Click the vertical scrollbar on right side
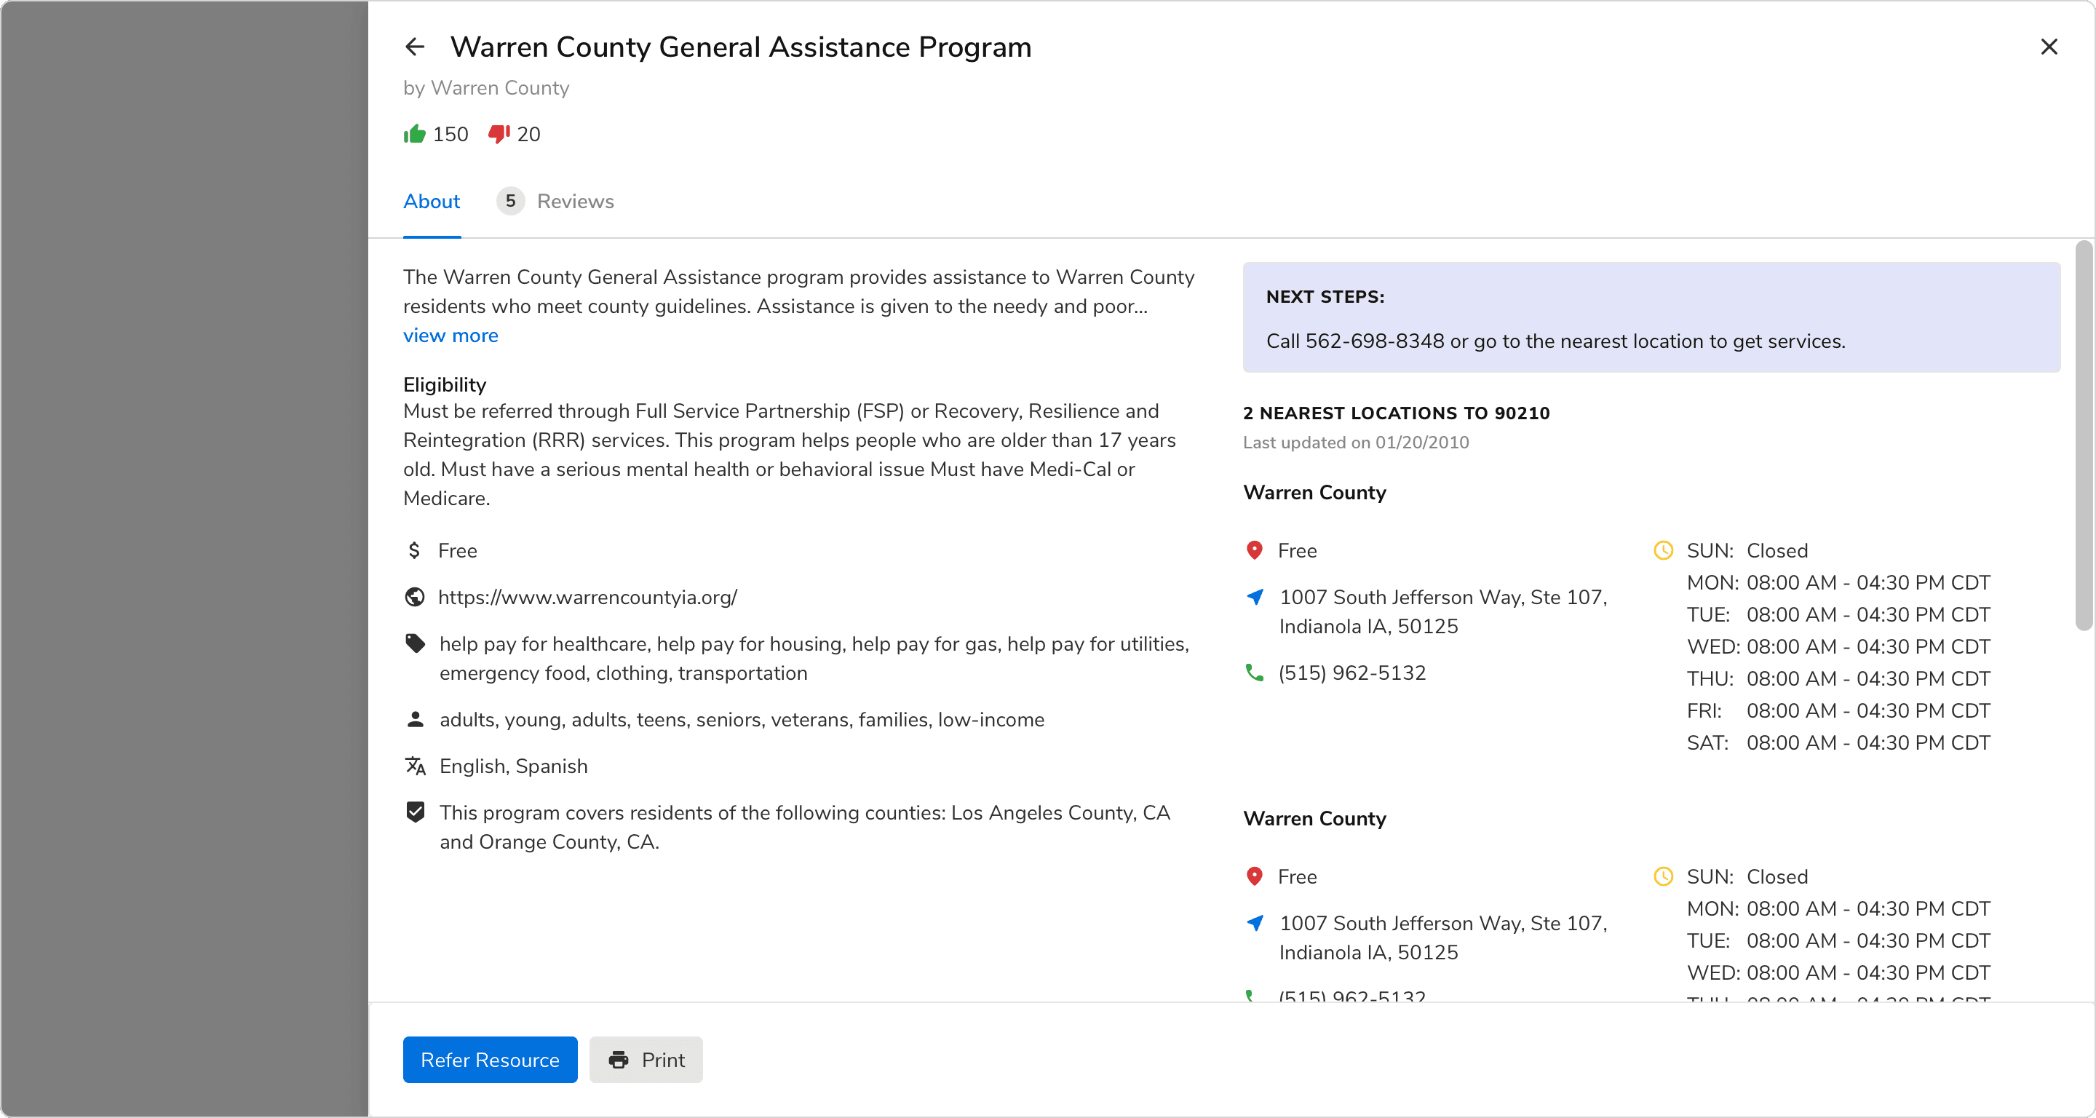This screenshot has width=2096, height=1118. click(x=2084, y=436)
